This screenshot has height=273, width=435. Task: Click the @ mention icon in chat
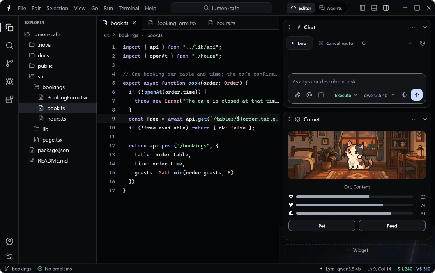coord(309,95)
